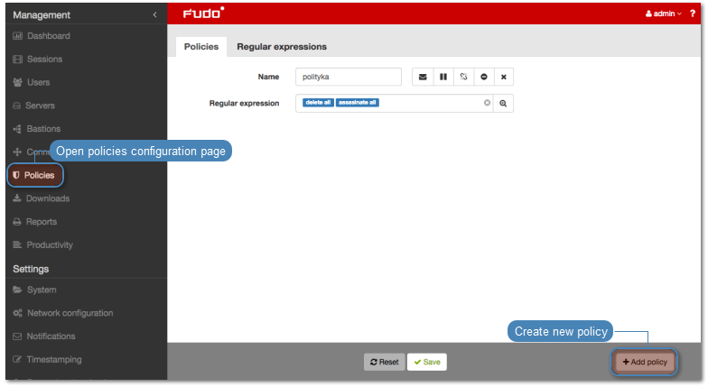Screen dimensions: 708x387
Task: Toggle the pause session action icon
Action: [x=443, y=78]
